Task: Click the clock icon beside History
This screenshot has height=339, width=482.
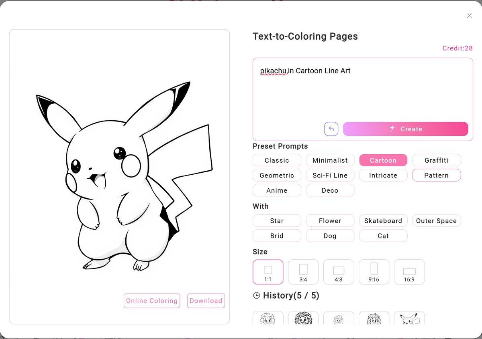Action: click(x=256, y=296)
